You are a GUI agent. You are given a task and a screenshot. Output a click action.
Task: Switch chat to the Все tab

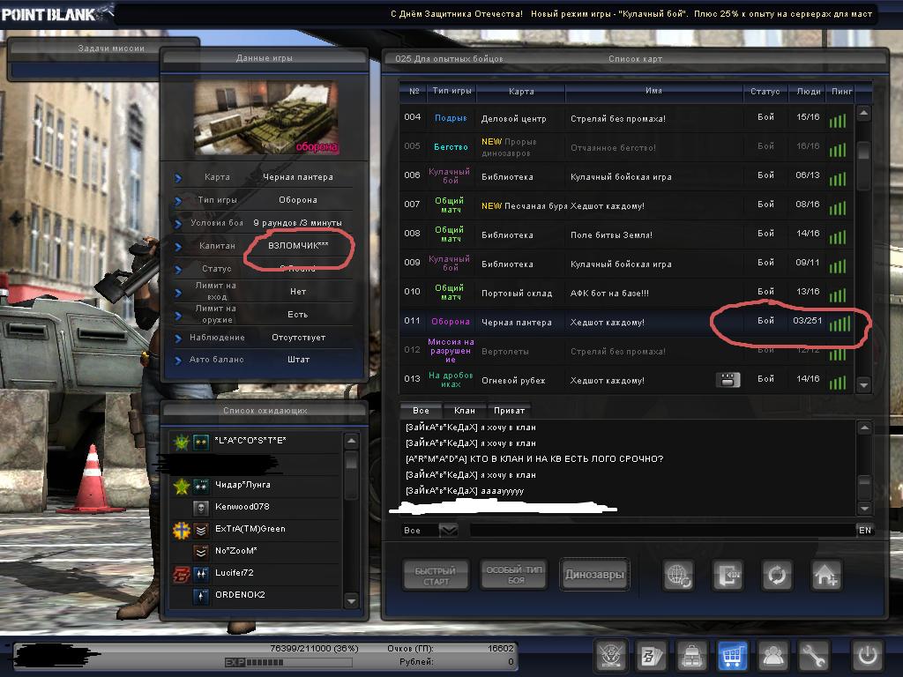421,410
